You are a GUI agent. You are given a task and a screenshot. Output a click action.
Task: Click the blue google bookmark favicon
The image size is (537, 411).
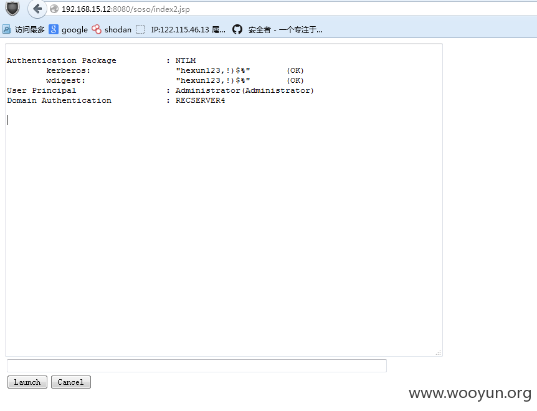[x=54, y=29]
